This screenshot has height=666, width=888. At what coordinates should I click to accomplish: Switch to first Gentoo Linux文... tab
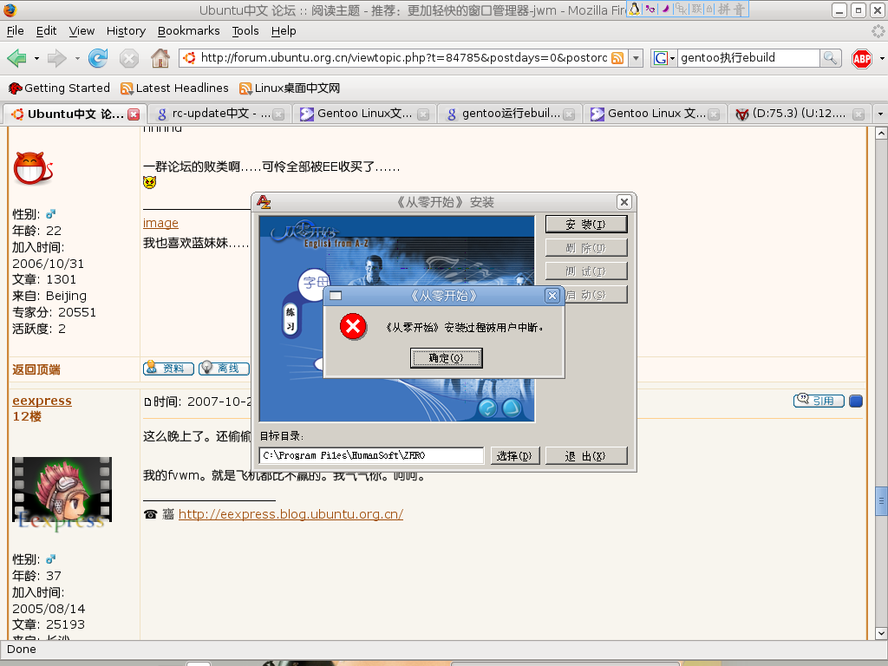363,114
